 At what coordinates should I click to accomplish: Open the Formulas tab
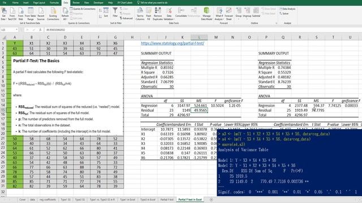[x=54, y=2]
